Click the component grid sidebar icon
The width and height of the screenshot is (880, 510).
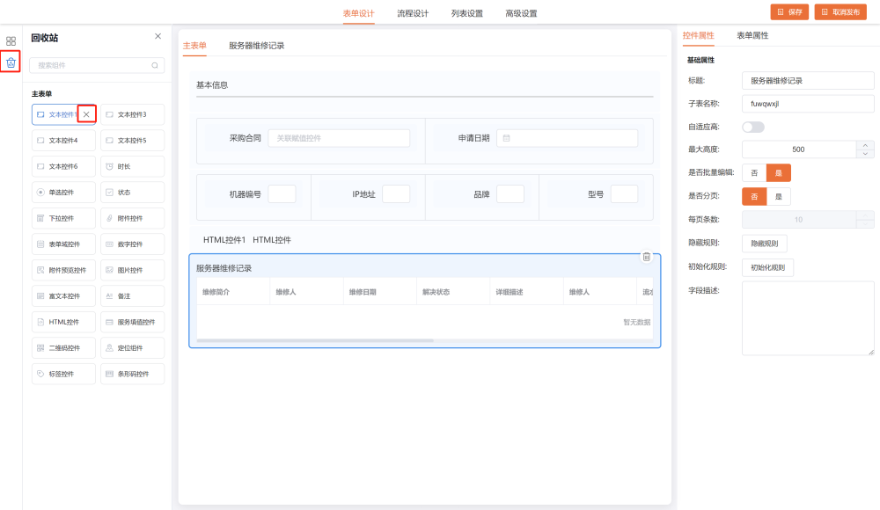point(11,40)
